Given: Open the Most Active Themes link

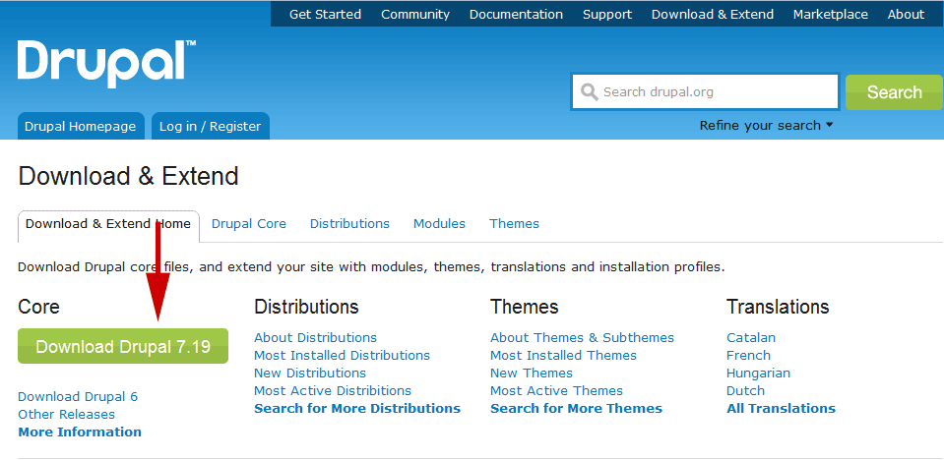Looking at the screenshot, I should (x=557, y=391).
